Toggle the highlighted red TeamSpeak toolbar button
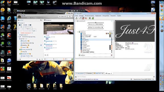 tap(83, 18)
